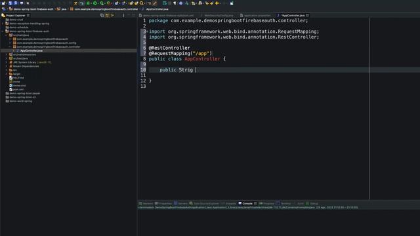Image resolution: width=420 pixels, height=236 pixels.
Task: Click the "/app" string in editor
Action: pos(201,53)
